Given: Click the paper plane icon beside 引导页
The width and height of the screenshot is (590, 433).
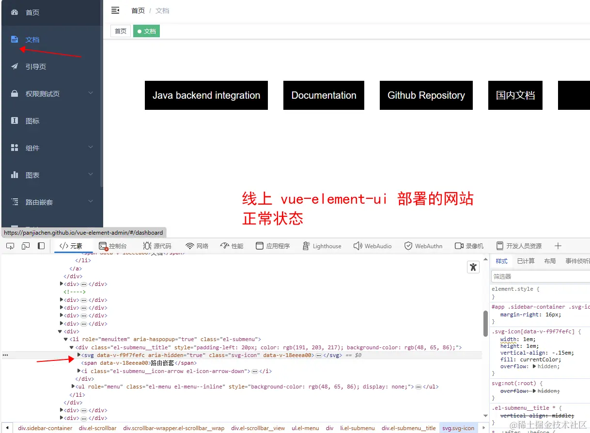Looking at the screenshot, I should click(15, 67).
